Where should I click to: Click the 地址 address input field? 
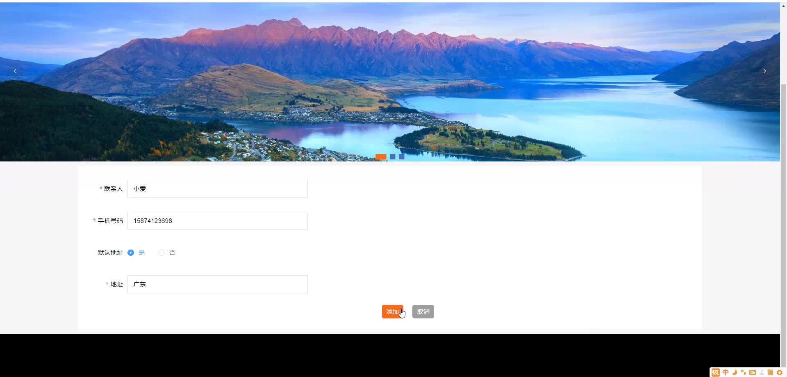click(218, 284)
